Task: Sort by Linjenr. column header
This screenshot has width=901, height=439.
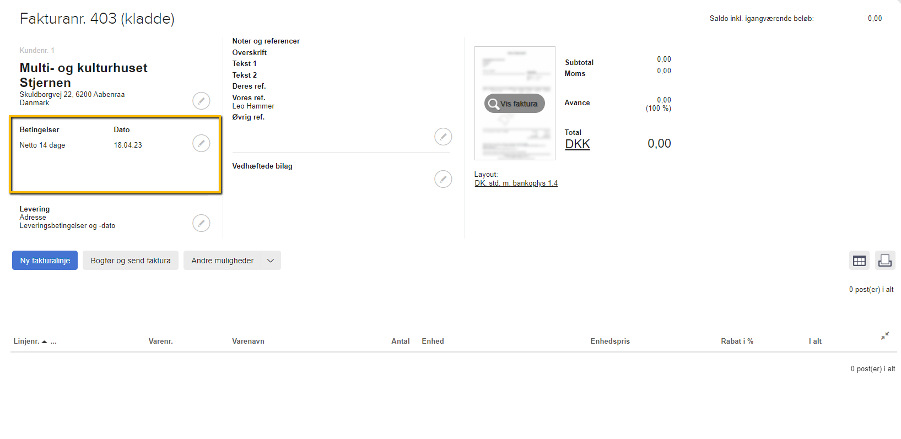Action: tap(26, 342)
